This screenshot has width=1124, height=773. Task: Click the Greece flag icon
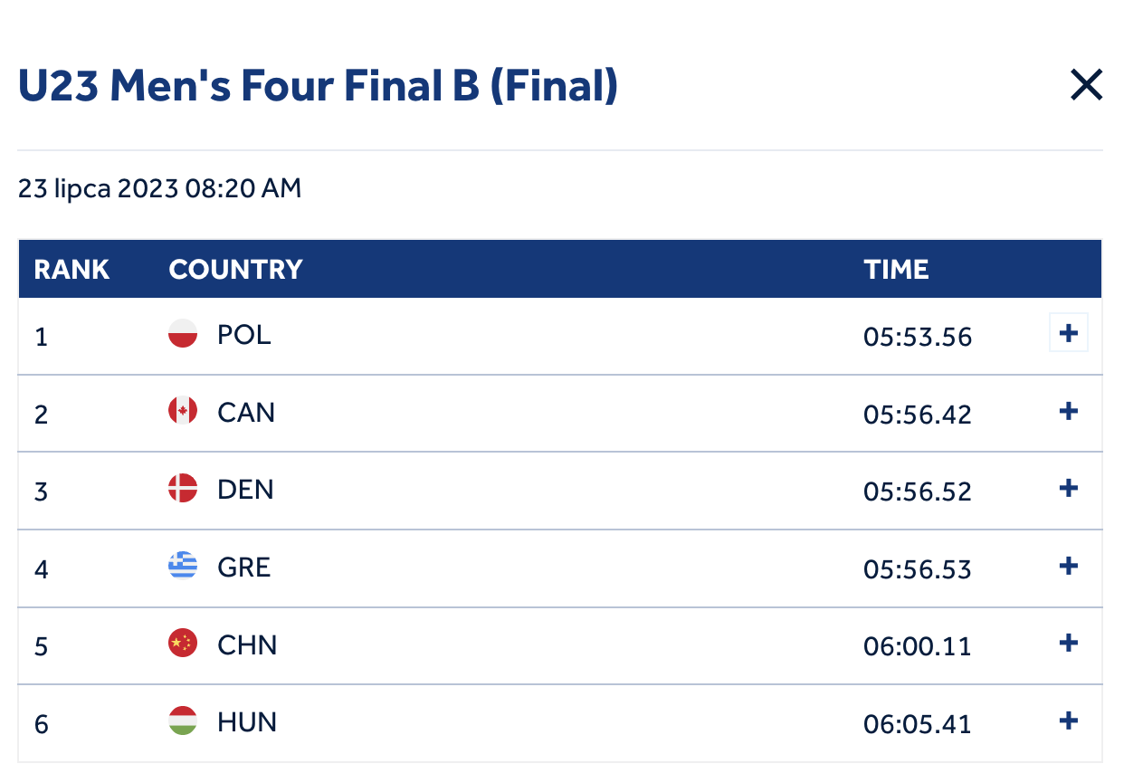[x=183, y=567]
